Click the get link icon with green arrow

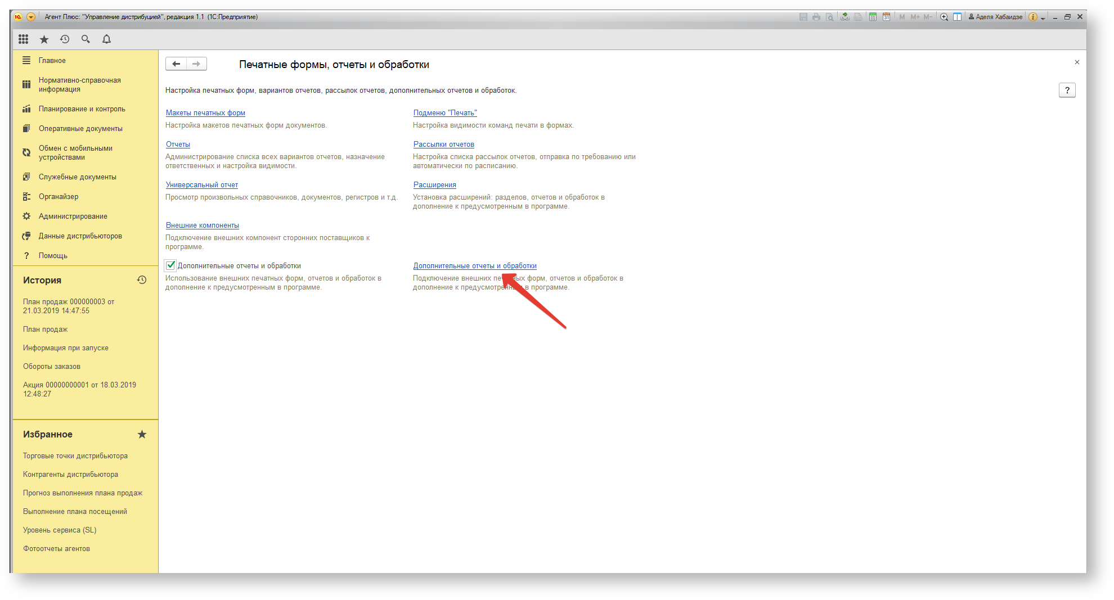[845, 17]
